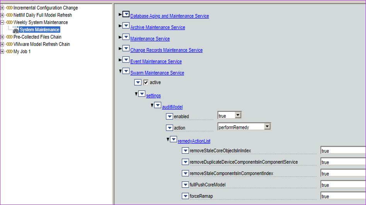Open the Change Records Maintenance Service link

coord(166,50)
